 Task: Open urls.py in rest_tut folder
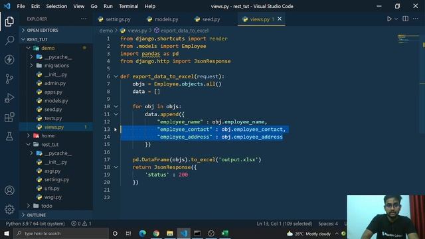[52, 189]
